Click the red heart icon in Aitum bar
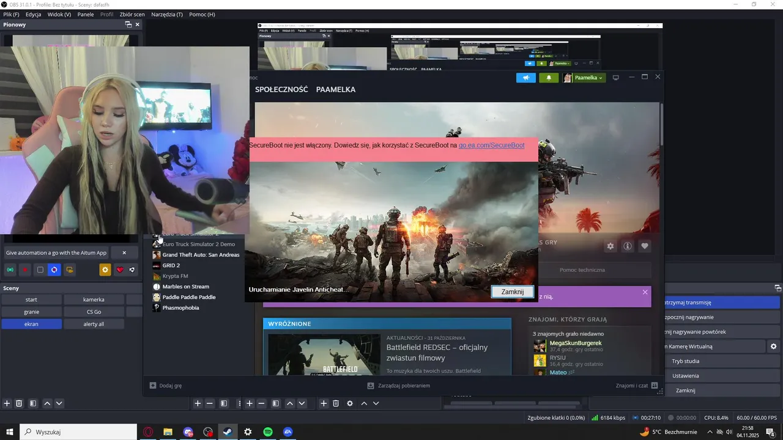This screenshot has height=440, width=783. tap(120, 269)
